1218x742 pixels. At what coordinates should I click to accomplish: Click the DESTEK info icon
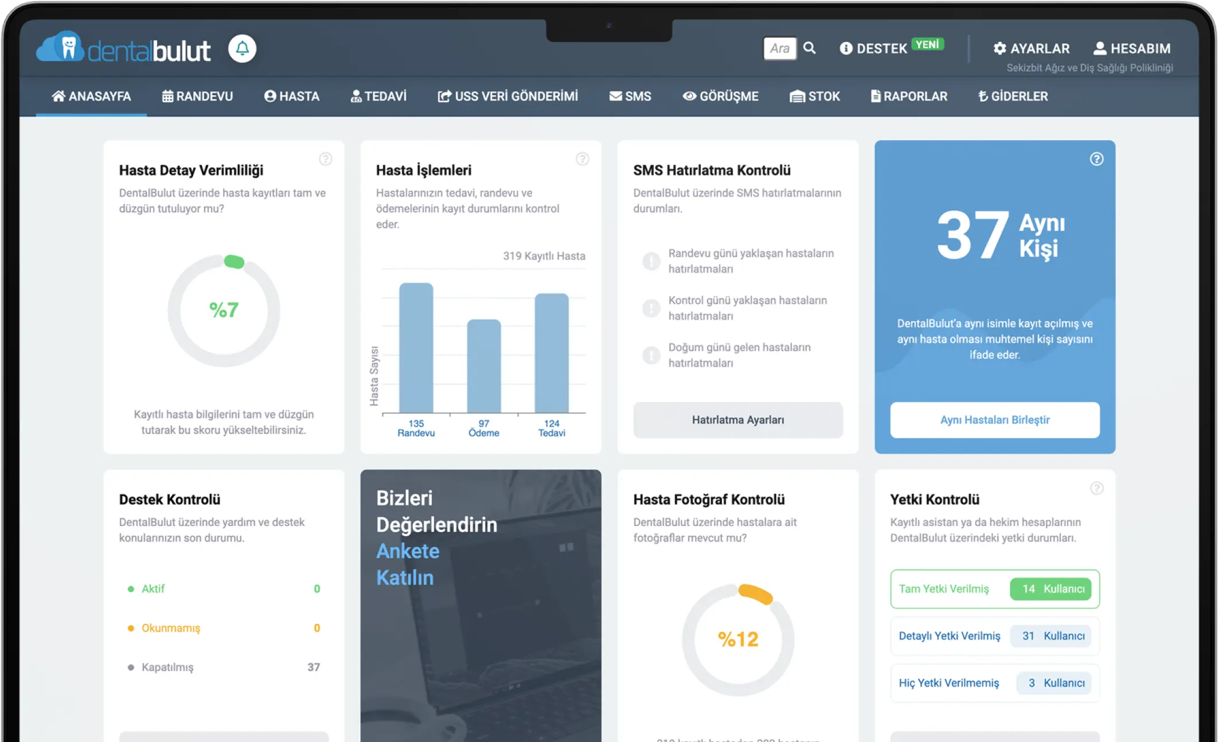tap(845, 48)
